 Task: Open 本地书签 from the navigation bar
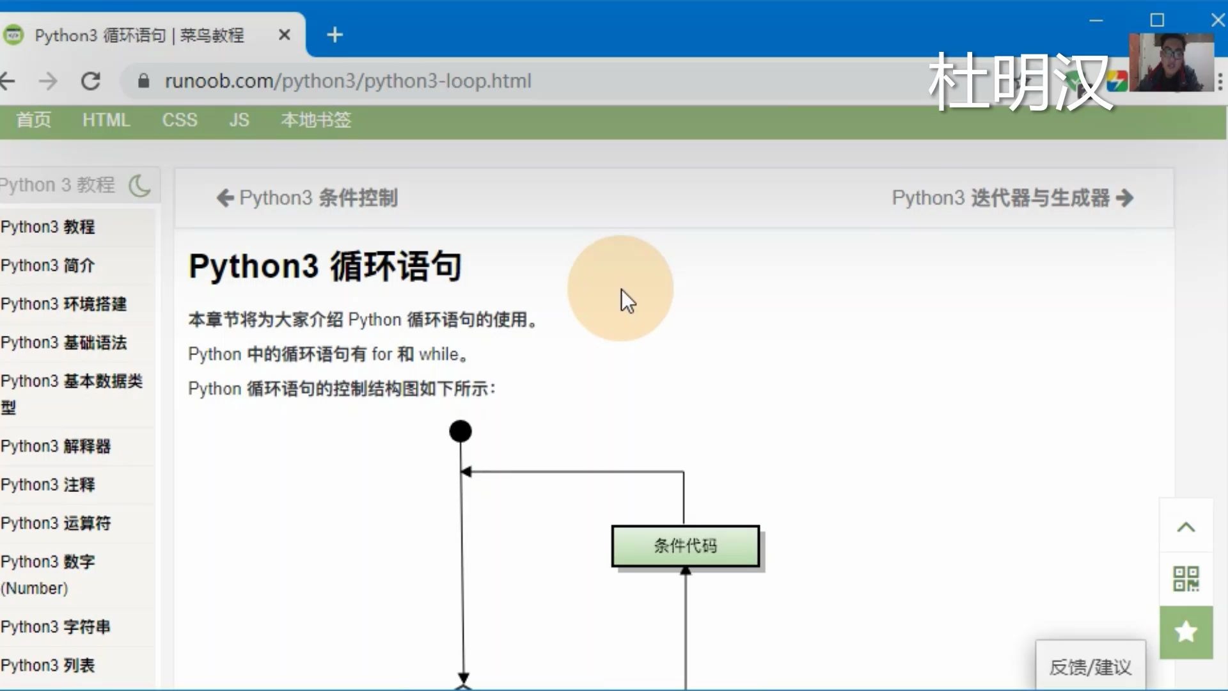(x=316, y=120)
